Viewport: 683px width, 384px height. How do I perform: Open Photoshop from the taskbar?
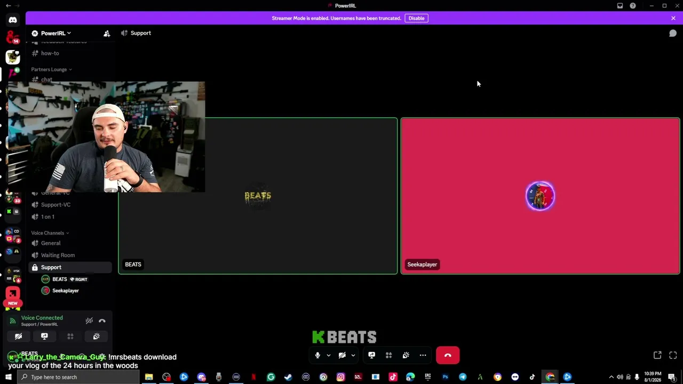click(445, 377)
